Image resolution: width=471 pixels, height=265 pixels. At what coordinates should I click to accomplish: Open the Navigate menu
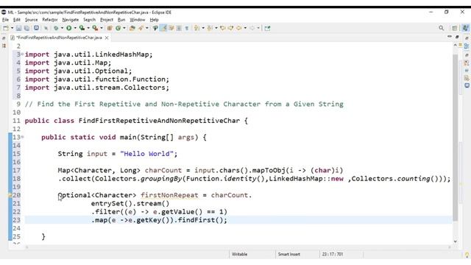coord(71,20)
